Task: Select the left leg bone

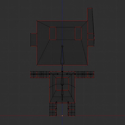Action: 56,109
